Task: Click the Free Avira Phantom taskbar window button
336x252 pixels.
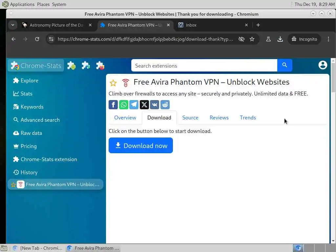Action: click(93, 248)
